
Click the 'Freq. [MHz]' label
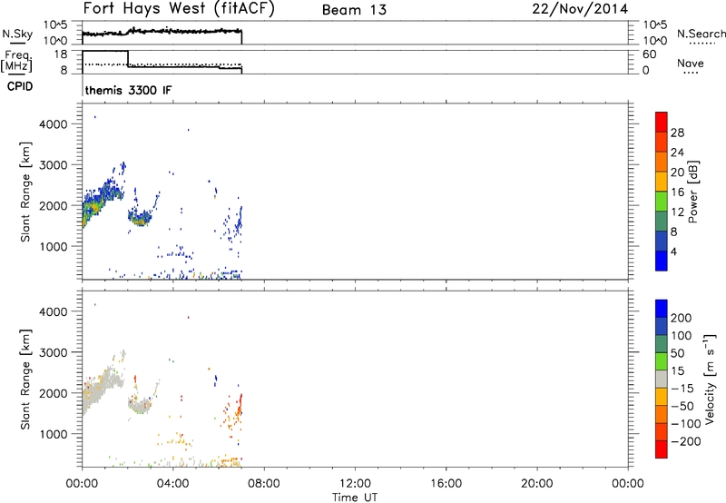16,62
